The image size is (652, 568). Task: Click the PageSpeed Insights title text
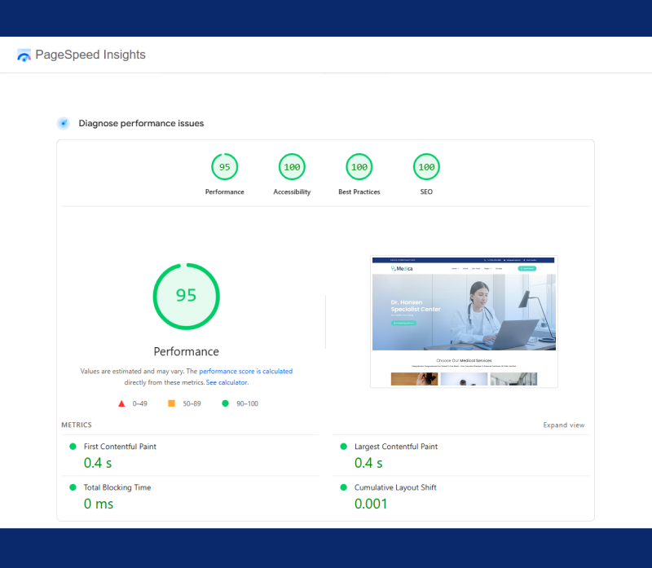90,55
